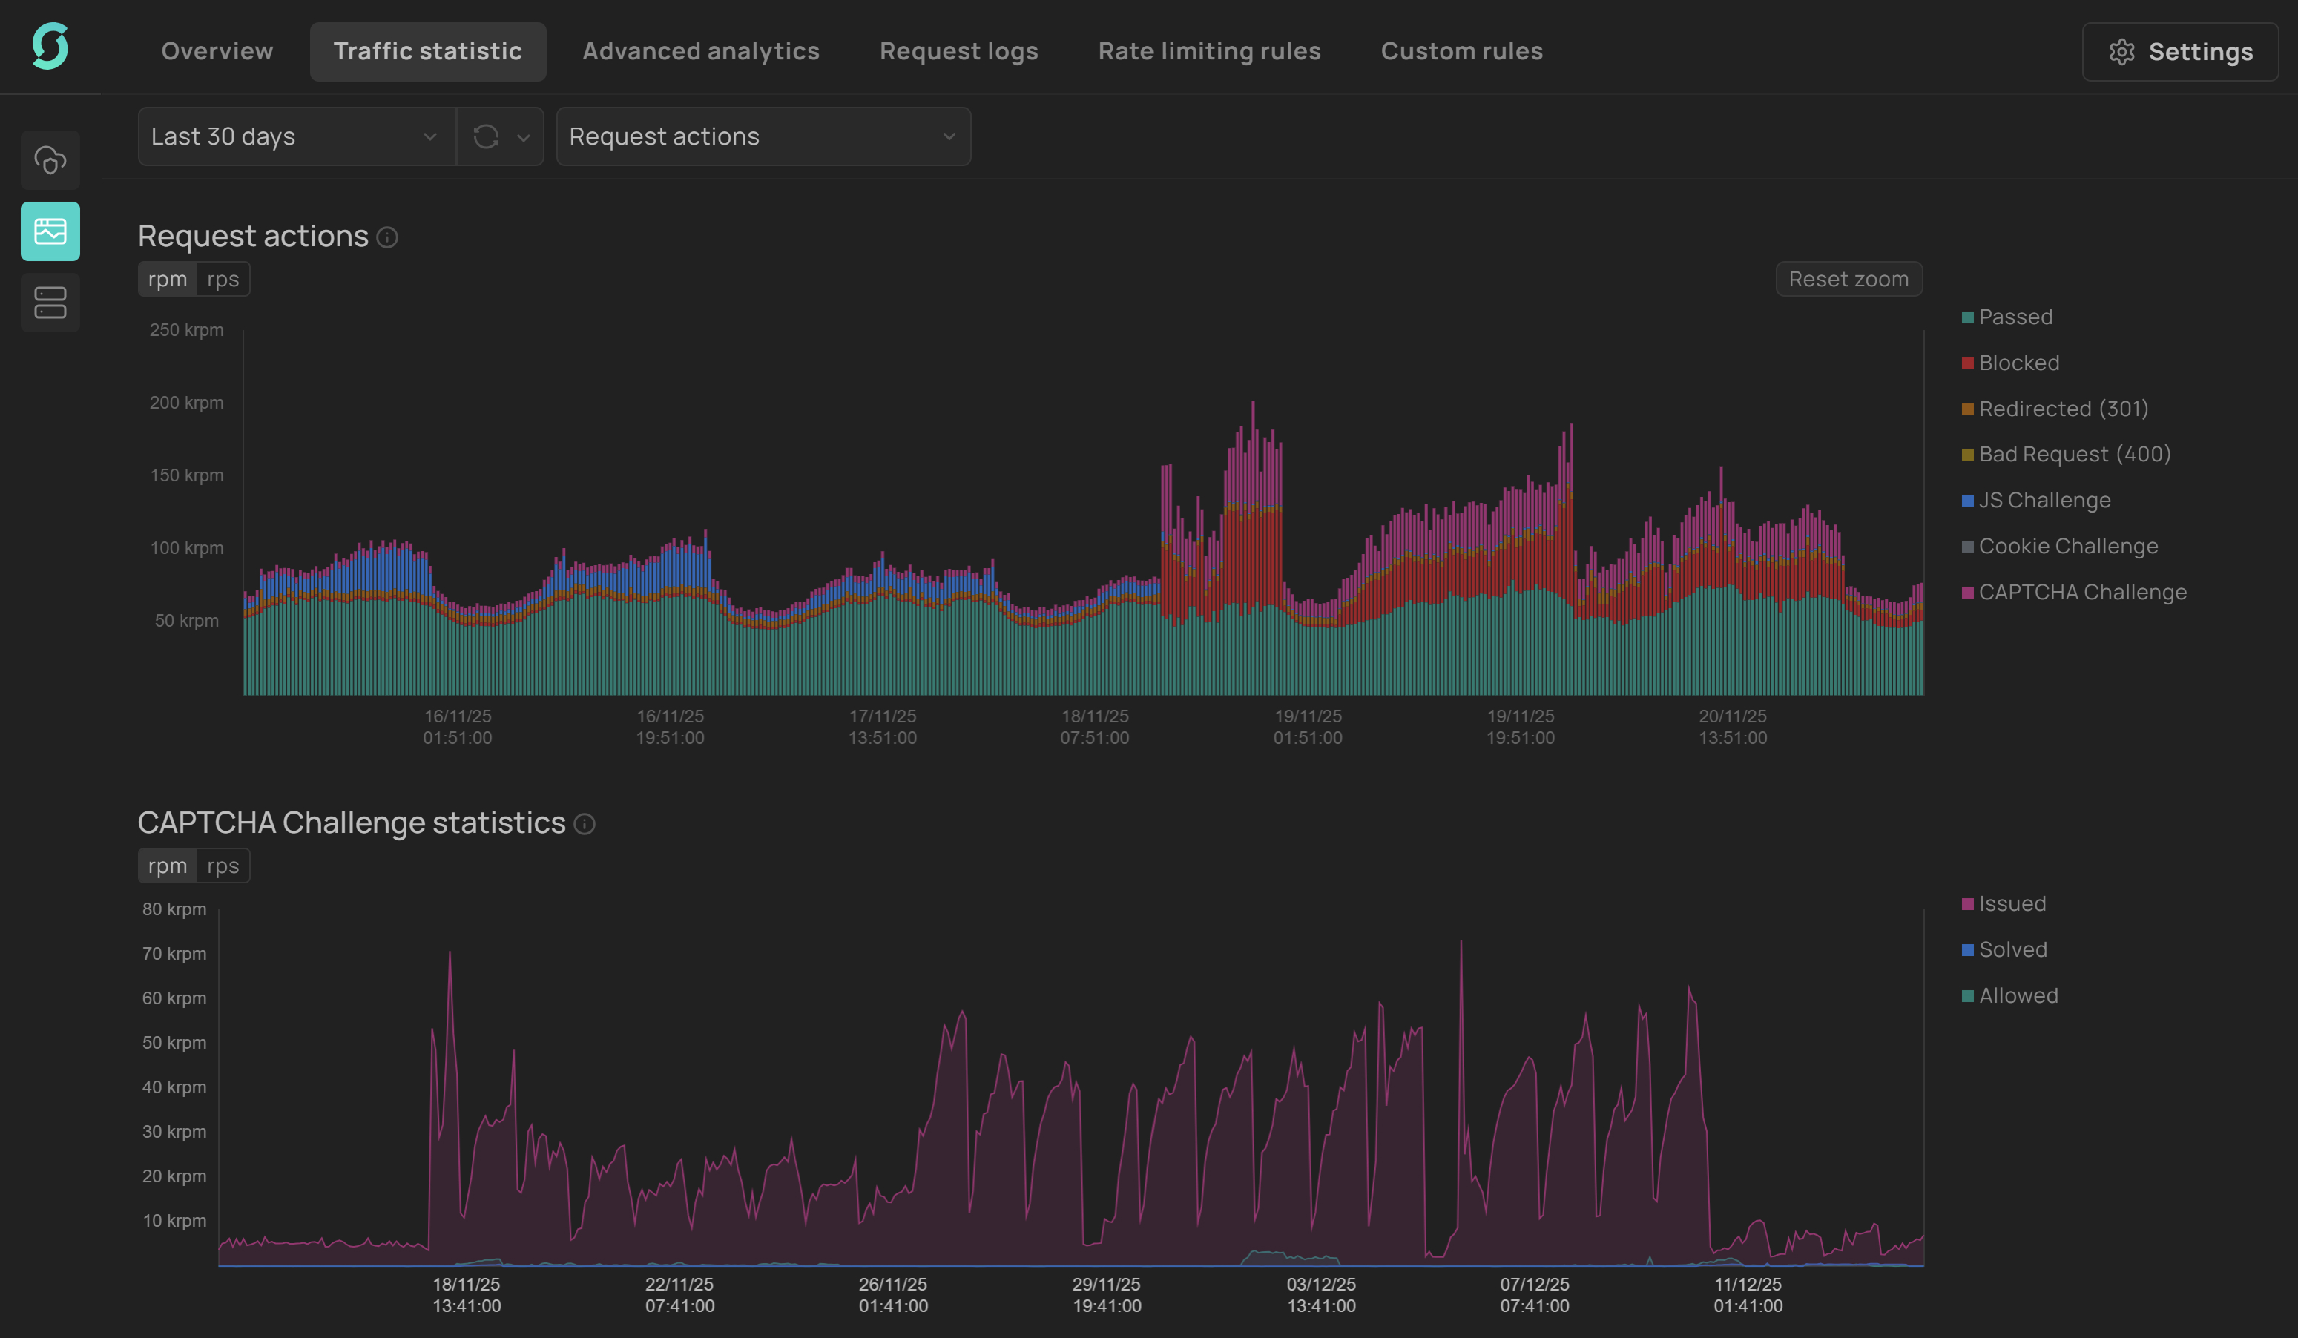Switch to the Advanced analytics tab

[700, 51]
